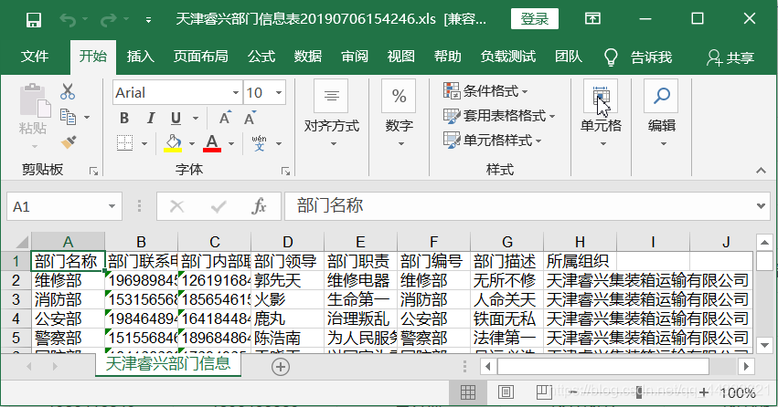Open the Arial font name dropdown
The image size is (778, 407).
pyautogui.click(x=236, y=92)
